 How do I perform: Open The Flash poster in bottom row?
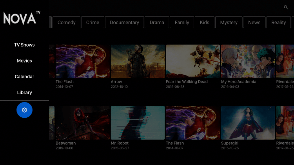click(193, 123)
